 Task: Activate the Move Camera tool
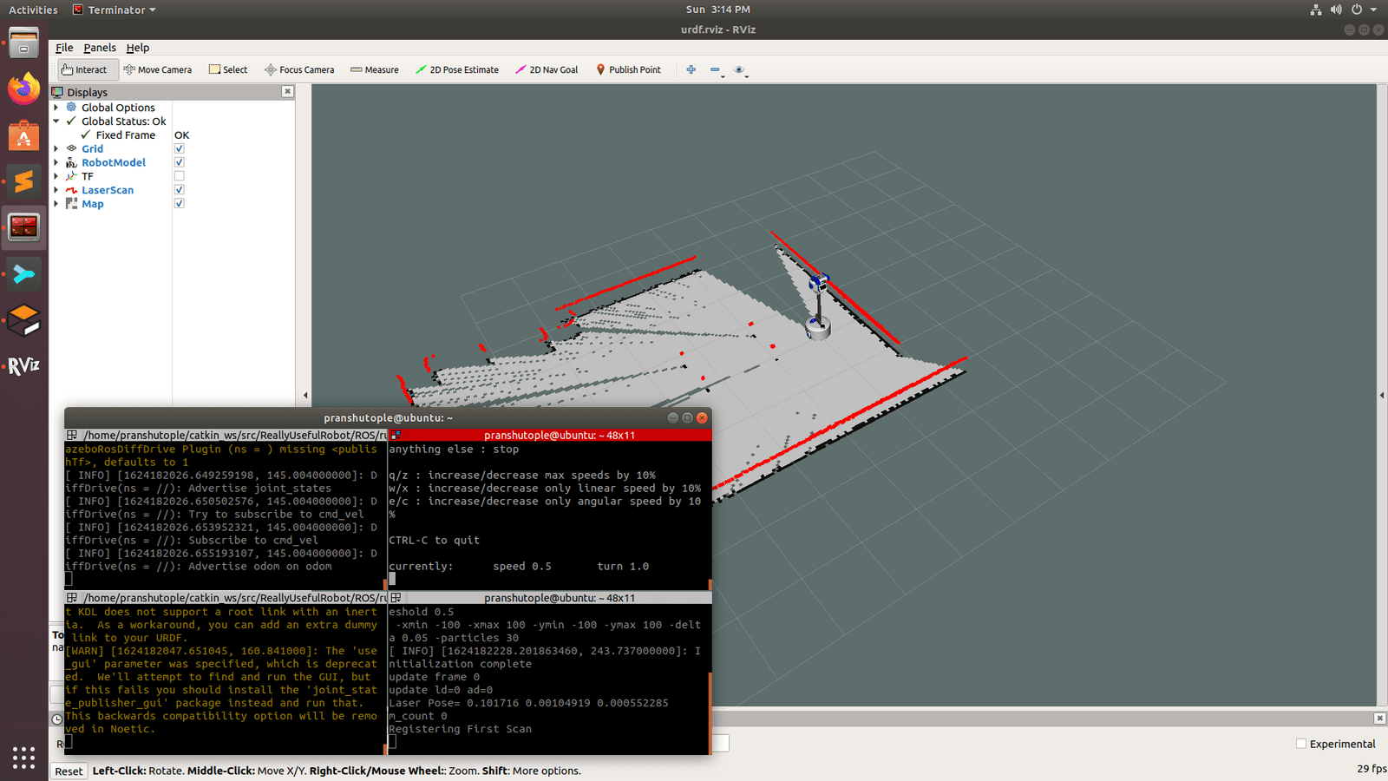pyautogui.click(x=157, y=69)
